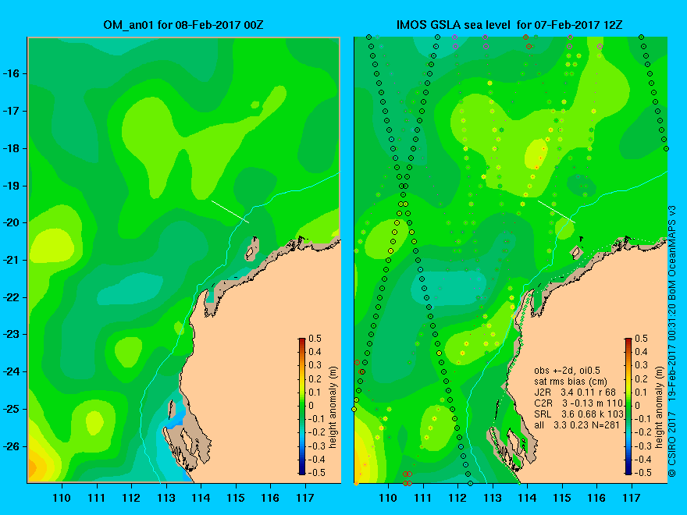The width and height of the screenshot is (687, 515).
Task: Click the "J2R 3.4 0.11 r 68" statistics row
Action: pyautogui.click(x=575, y=392)
